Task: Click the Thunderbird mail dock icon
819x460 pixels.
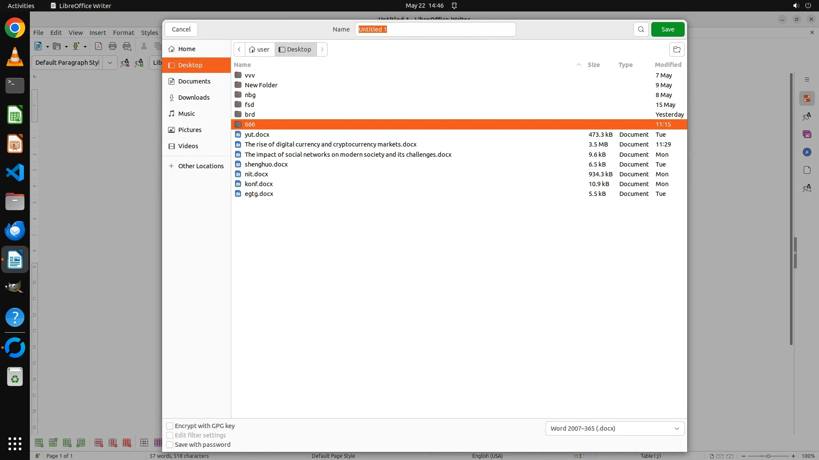Action: click(15, 230)
